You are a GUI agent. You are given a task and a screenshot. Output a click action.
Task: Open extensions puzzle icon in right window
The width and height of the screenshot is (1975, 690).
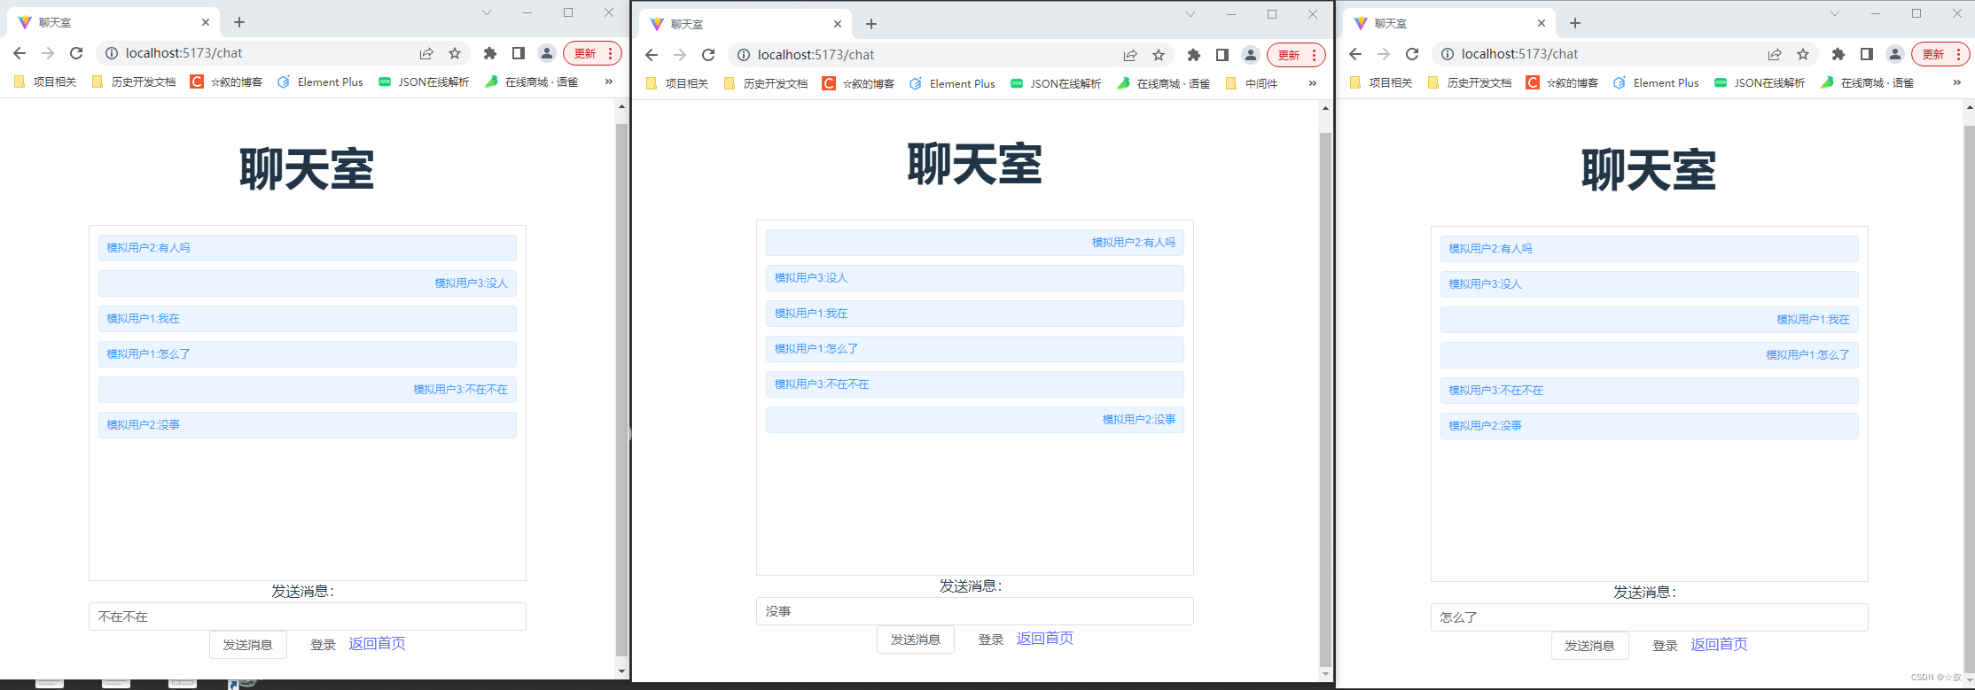1838,54
